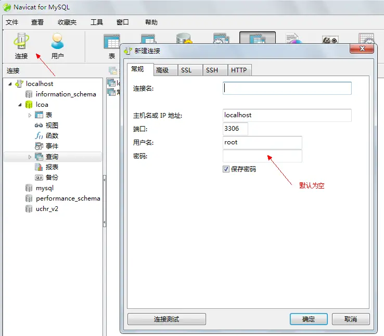Click the empty 密码 password field
Screen dimensions: 384x336
tap(262, 156)
